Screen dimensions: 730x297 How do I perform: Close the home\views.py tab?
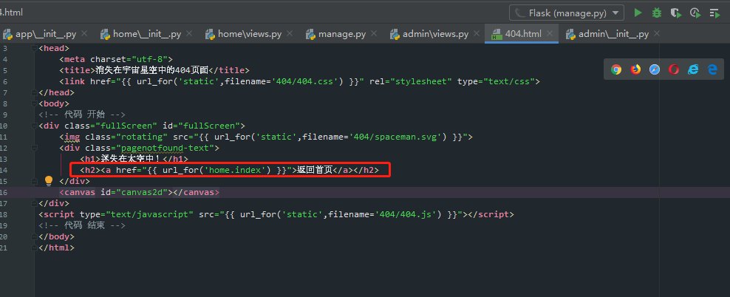click(290, 33)
